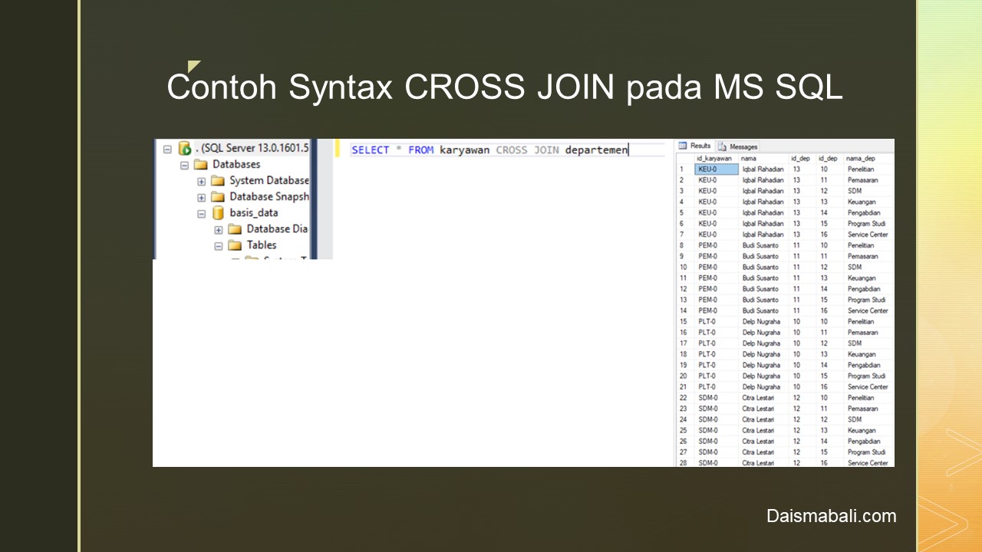Collapse the basis_data database node
982x552 pixels.
coord(201,214)
